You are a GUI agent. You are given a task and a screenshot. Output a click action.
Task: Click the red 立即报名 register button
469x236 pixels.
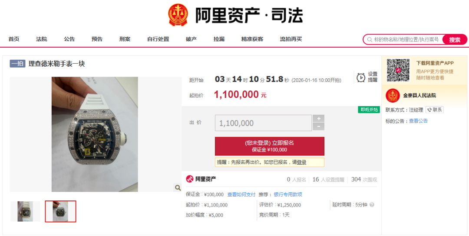[270, 146]
